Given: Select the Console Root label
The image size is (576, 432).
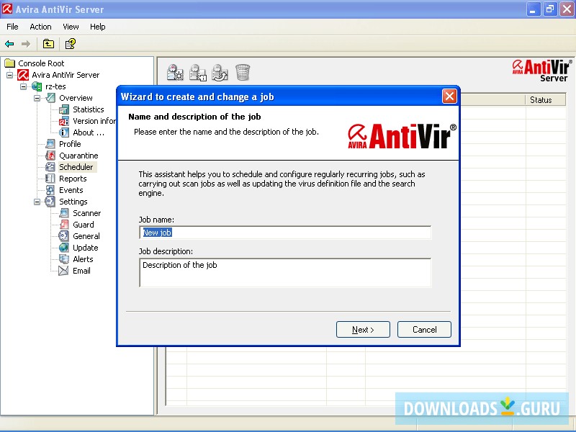Looking at the screenshot, I should tap(41, 63).
